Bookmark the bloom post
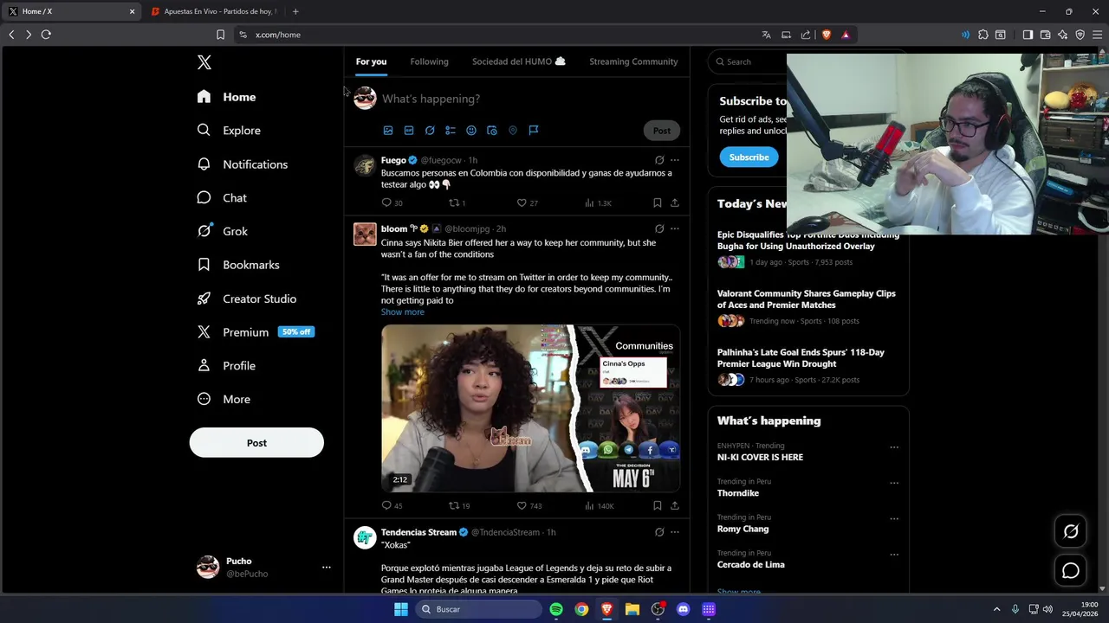 point(658,505)
